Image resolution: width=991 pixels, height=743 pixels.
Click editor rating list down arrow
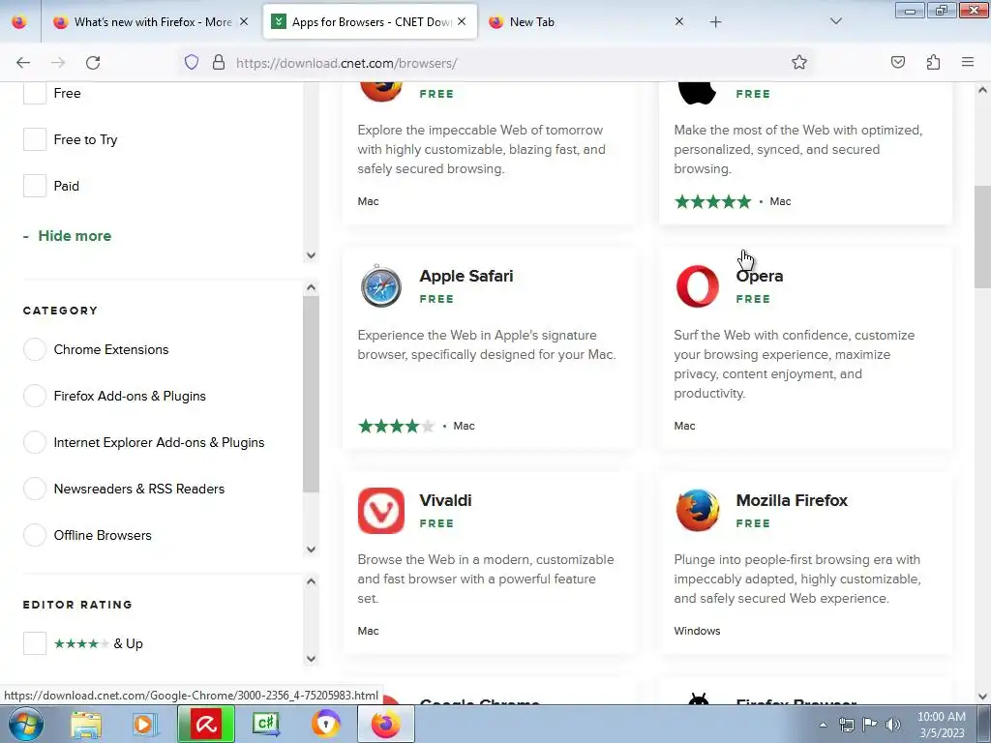[x=311, y=659]
